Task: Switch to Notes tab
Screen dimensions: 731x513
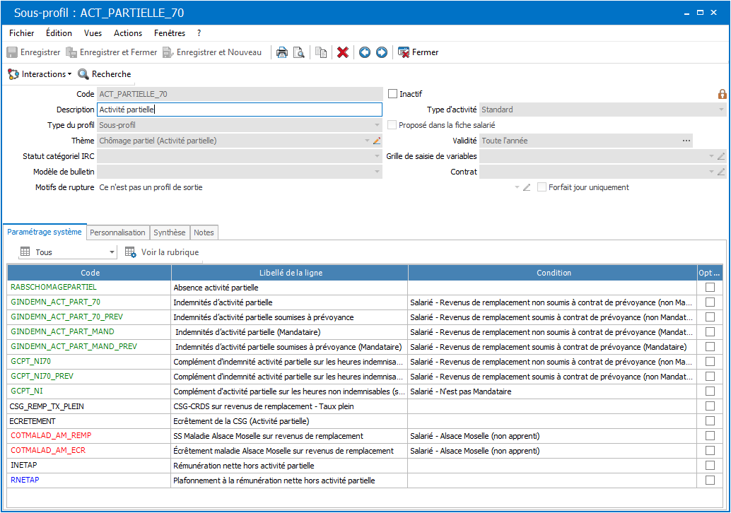Action: (204, 232)
